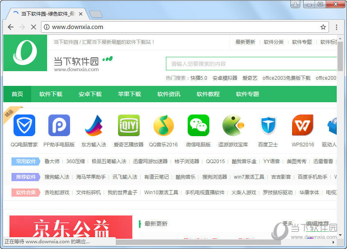Image resolution: width=347 pixels, height=249 pixels.
Task: Open 迅雷网游加速器 link
Action: pyautogui.click(x=150, y=162)
